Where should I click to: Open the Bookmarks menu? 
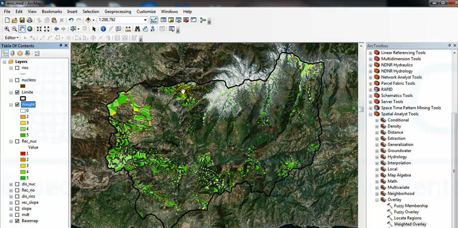pyautogui.click(x=52, y=12)
